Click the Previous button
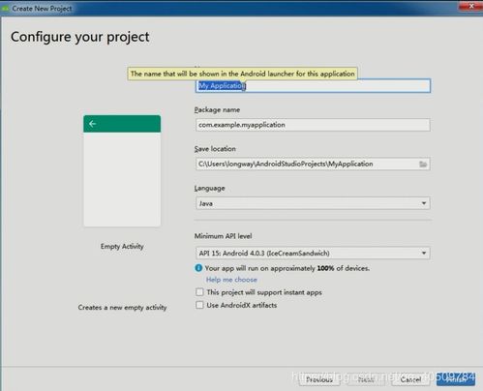Viewport: 483px width, 391px height. pos(319,379)
